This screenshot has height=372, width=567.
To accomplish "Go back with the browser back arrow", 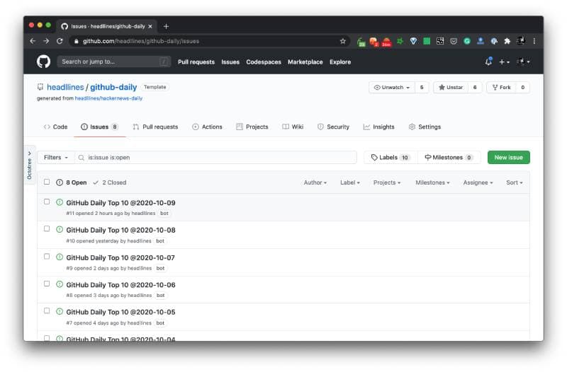I will point(33,41).
